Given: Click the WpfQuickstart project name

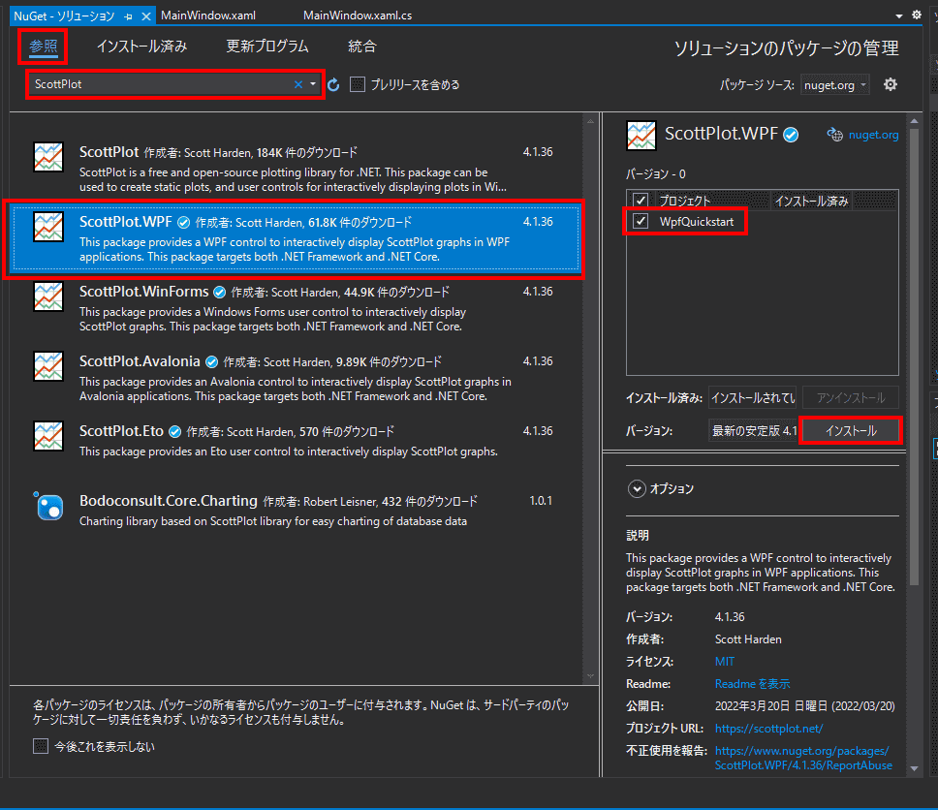Looking at the screenshot, I should pos(697,221).
